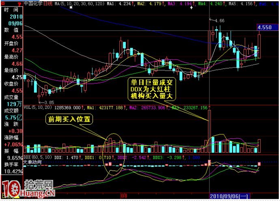Image resolution: width=280 pixels, height=201 pixels.
Task: Click the volume value 129万
Action: click(15, 104)
